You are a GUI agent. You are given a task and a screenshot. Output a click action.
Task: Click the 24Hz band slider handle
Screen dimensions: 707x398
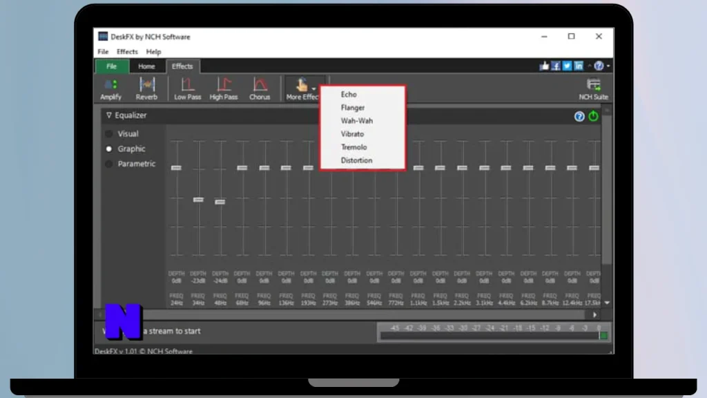coord(176,168)
